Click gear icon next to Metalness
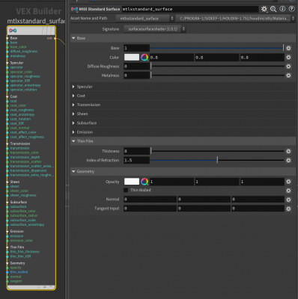298x299 pixels. point(288,75)
